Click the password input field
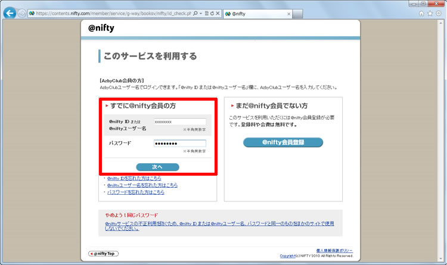The image size is (447, 265). click(179, 144)
